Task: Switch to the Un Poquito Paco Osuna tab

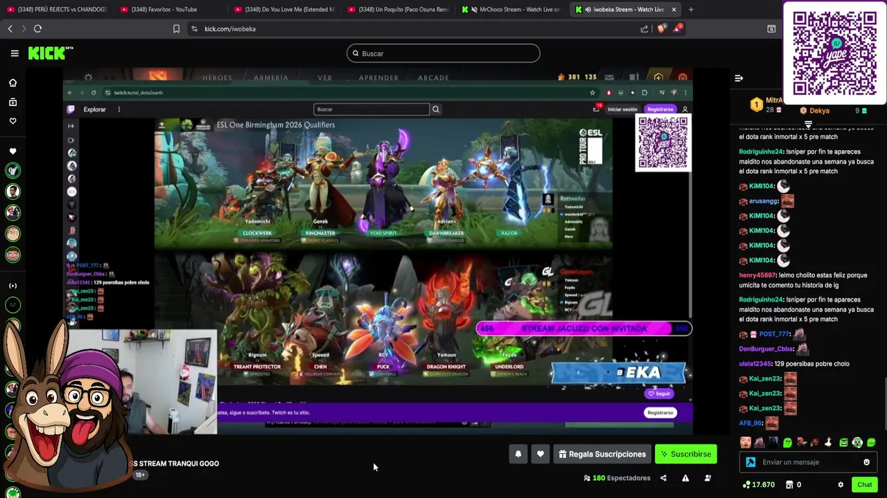Action: coord(398,10)
